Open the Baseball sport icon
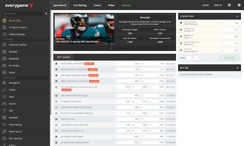The width and height of the screenshot is (244, 146). coord(4,52)
